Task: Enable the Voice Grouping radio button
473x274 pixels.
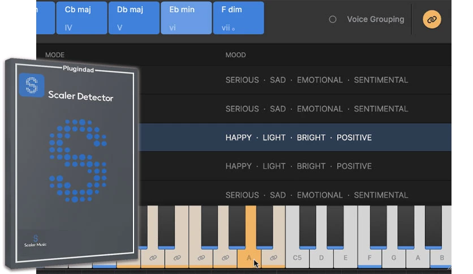Action: 333,19
